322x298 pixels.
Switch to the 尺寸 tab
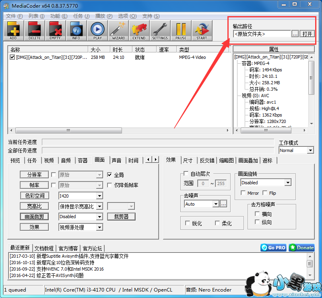[x=188, y=160]
